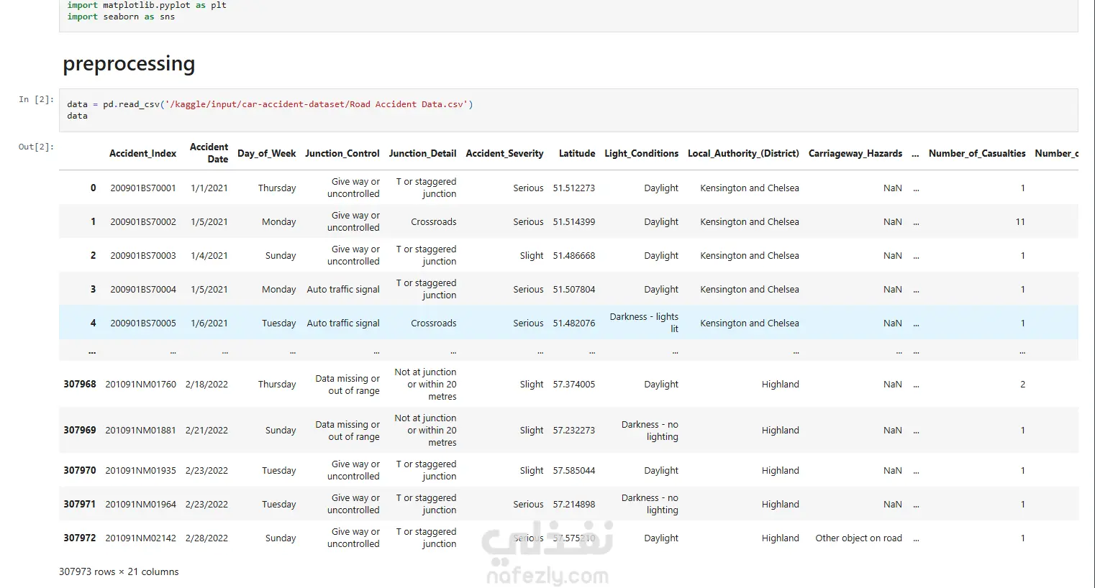Click the Day_of_Week column header

tap(266, 153)
